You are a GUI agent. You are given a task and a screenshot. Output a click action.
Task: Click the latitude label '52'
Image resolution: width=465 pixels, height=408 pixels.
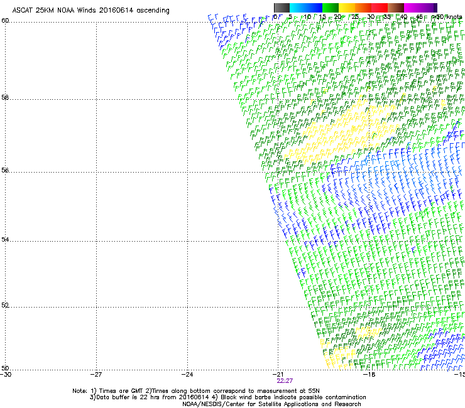click(5, 305)
